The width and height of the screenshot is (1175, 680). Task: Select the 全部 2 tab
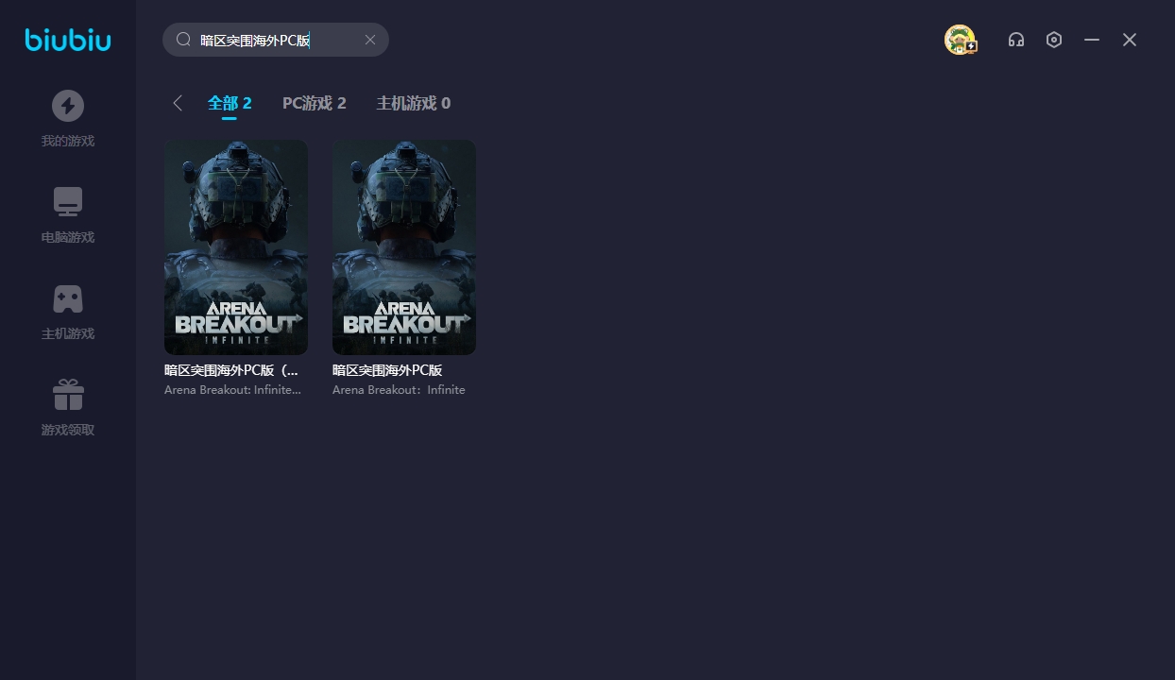230,103
